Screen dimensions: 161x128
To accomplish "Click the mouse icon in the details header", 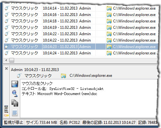I will pyautogui.click(x=19, y=76).
